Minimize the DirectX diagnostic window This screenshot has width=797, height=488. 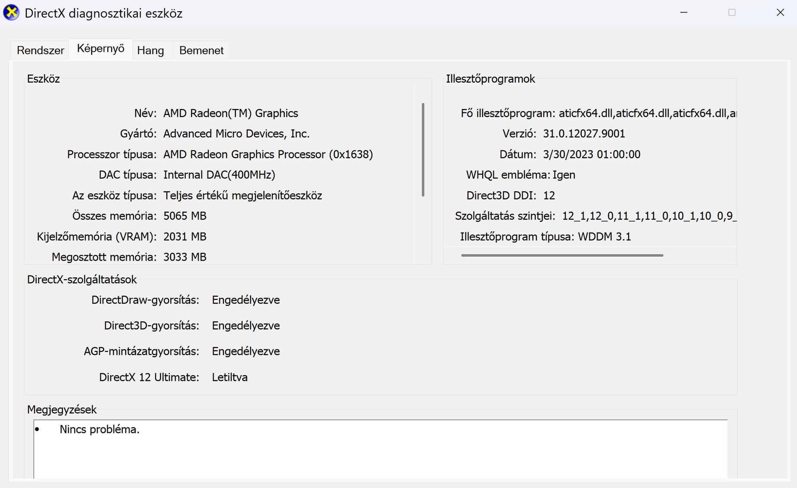coord(684,12)
